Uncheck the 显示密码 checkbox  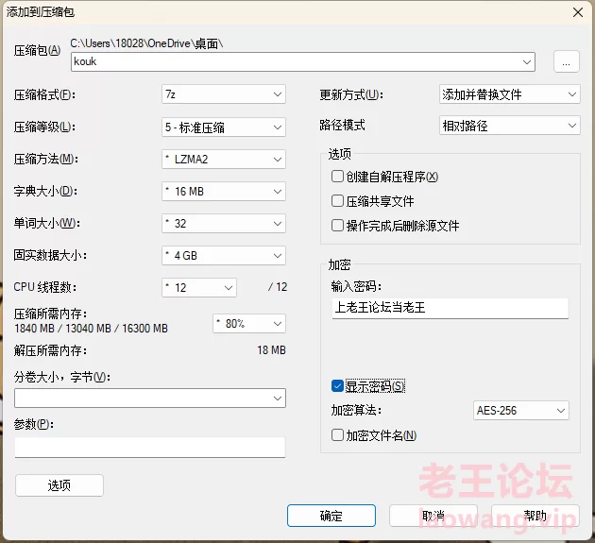click(337, 386)
